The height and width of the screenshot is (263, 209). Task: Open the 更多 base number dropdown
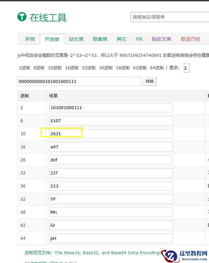point(186,68)
